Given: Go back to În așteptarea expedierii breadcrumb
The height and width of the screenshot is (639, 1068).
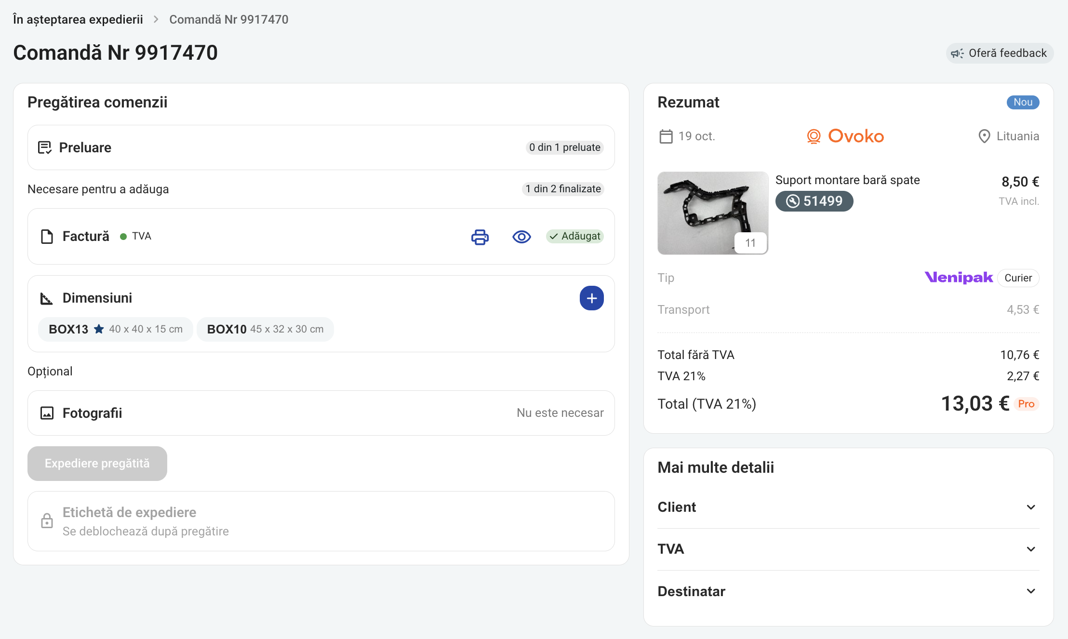Looking at the screenshot, I should click(x=78, y=19).
